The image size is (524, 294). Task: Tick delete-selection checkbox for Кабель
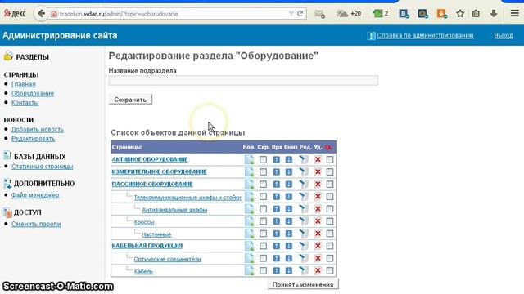pos(330,270)
